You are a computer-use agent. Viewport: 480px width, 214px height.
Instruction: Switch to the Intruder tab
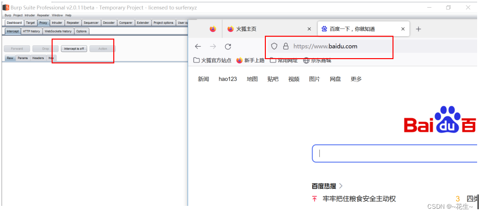[x=57, y=22]
